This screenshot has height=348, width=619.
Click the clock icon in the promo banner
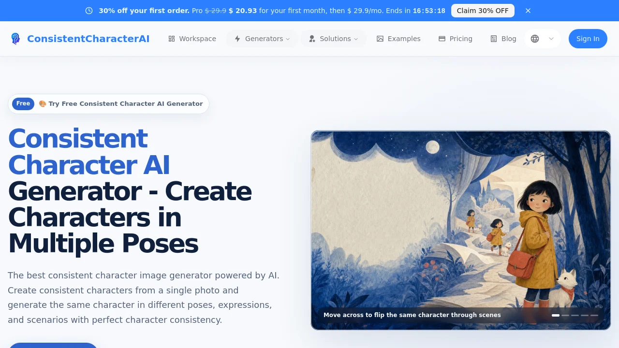89,11
